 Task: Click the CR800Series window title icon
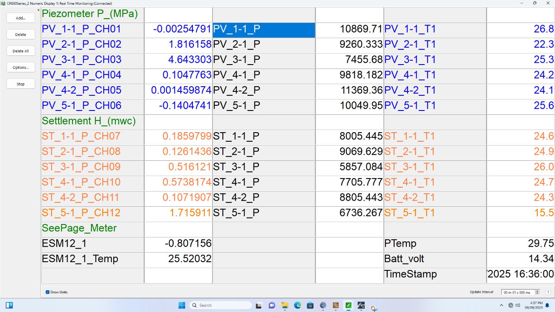click(3, 3)
